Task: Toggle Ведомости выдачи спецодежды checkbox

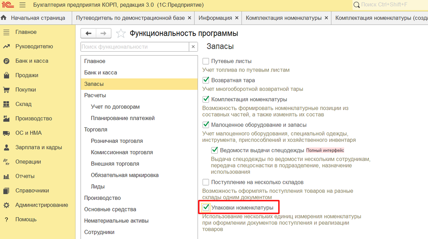Action: click(x=214, y=150)
